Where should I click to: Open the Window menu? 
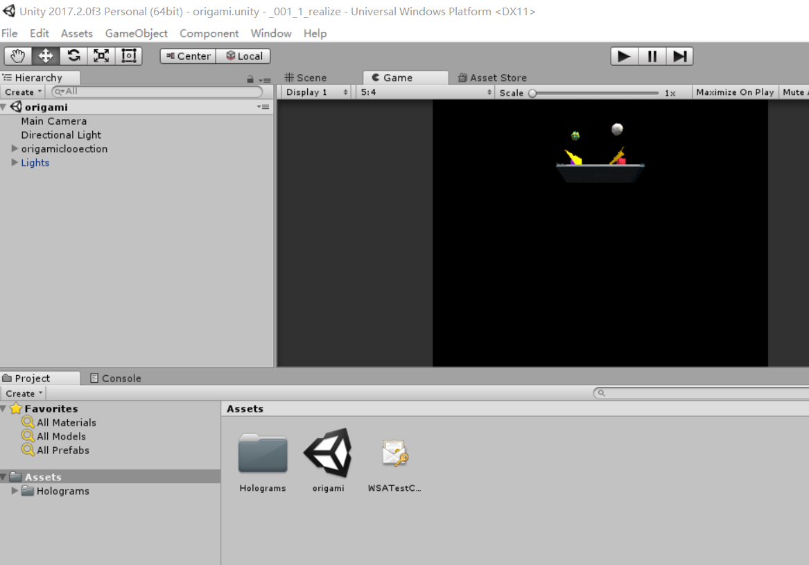coord(270,33)
